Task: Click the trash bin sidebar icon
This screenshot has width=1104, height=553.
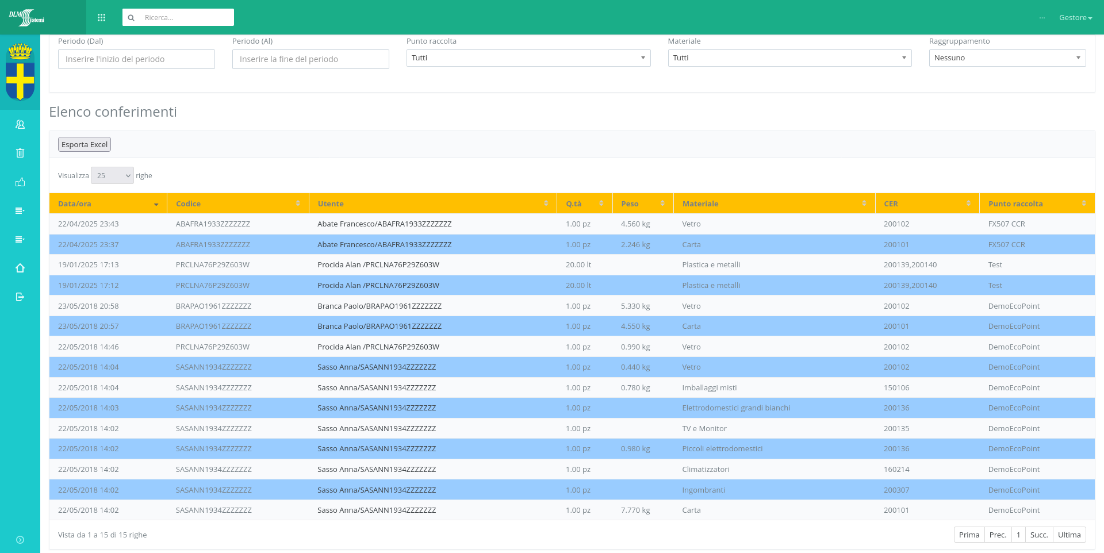Action: [20, 153]
